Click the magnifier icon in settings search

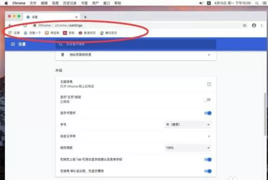coord(60,44)
